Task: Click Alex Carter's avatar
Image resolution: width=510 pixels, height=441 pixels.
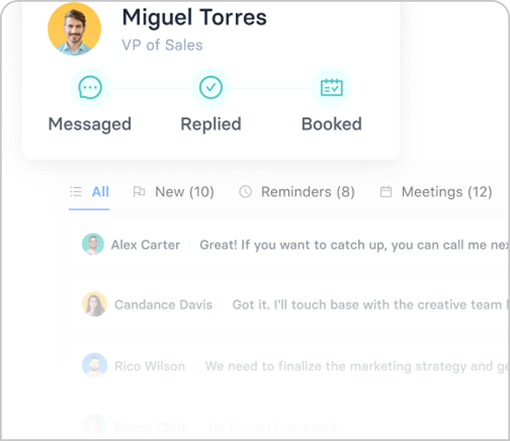Action: click(x=93, y=245)
